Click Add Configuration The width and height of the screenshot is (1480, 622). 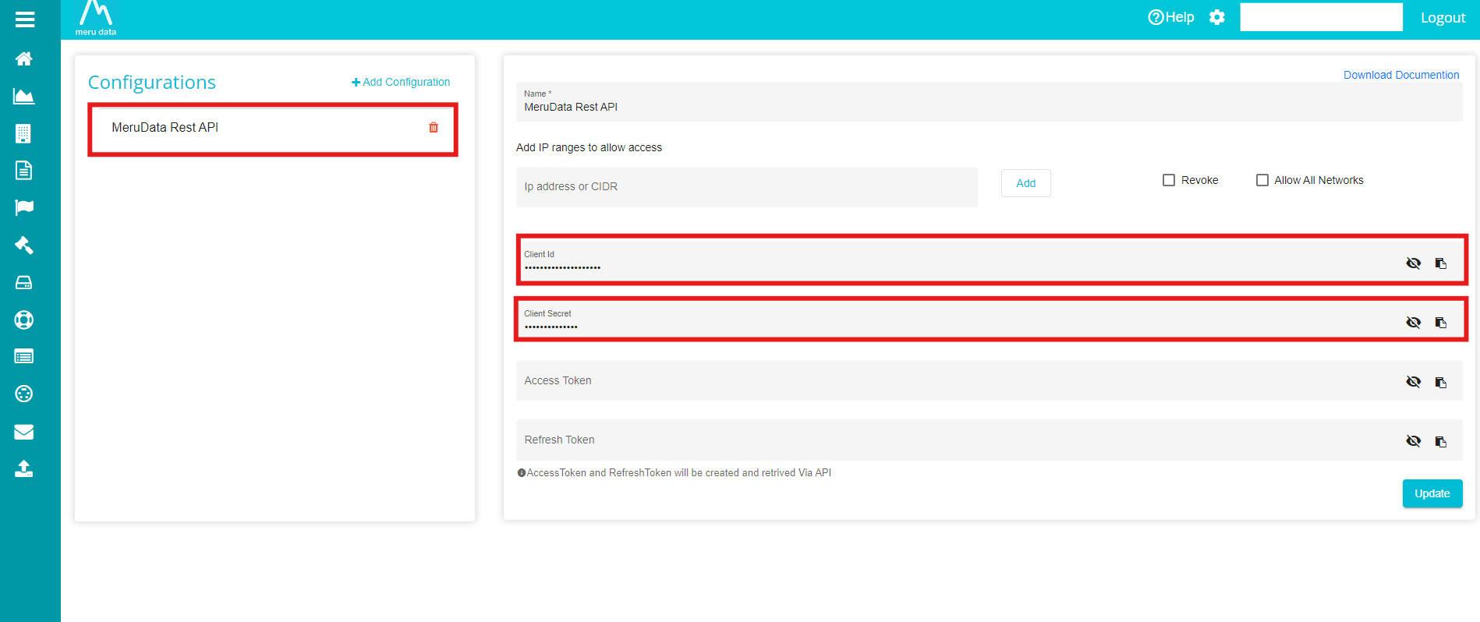pos(401,82)
